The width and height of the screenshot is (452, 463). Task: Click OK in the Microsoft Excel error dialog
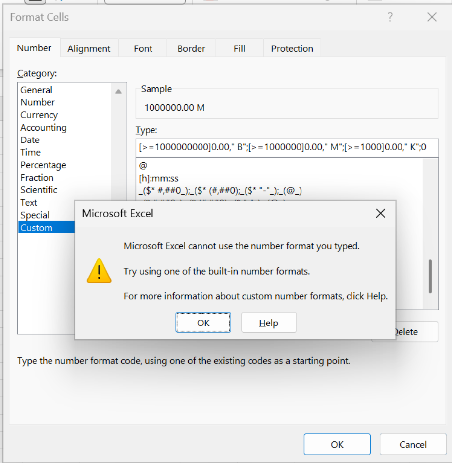(203, 323)
